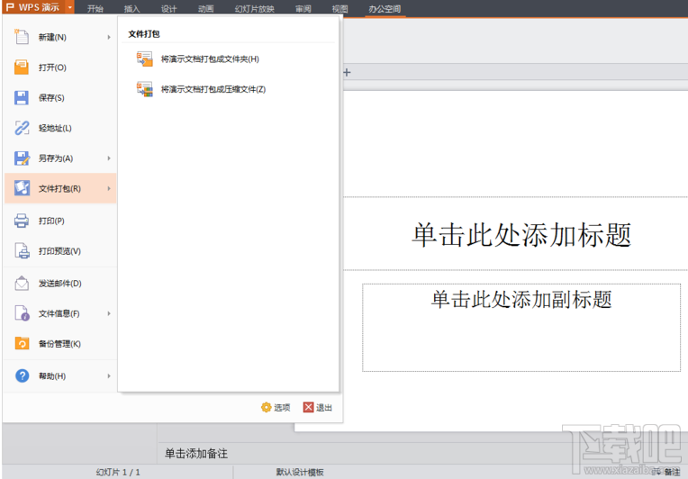The height and width of the screenshot is (479, 688).
Task: Click the Send Mail envelope icon
Action: [x=22, y=284]
